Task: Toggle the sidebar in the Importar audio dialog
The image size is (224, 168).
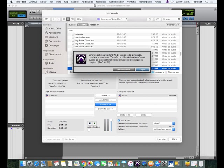Action: click(x=47, y=19)
